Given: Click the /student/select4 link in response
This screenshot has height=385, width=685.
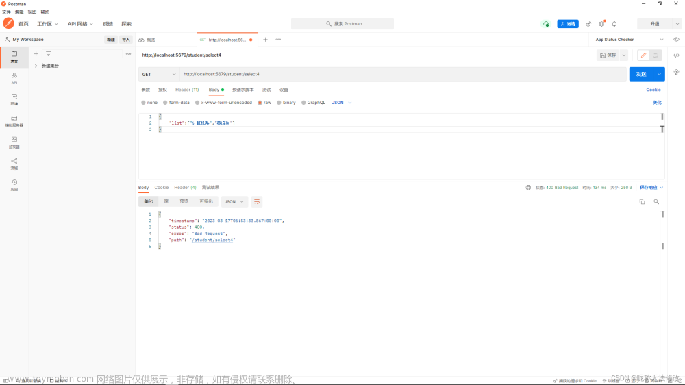Looking at the screenshot, I should 213,240.
